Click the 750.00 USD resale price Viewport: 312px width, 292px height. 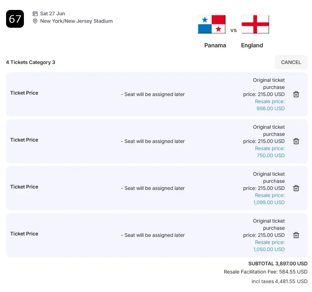(270, 155)
